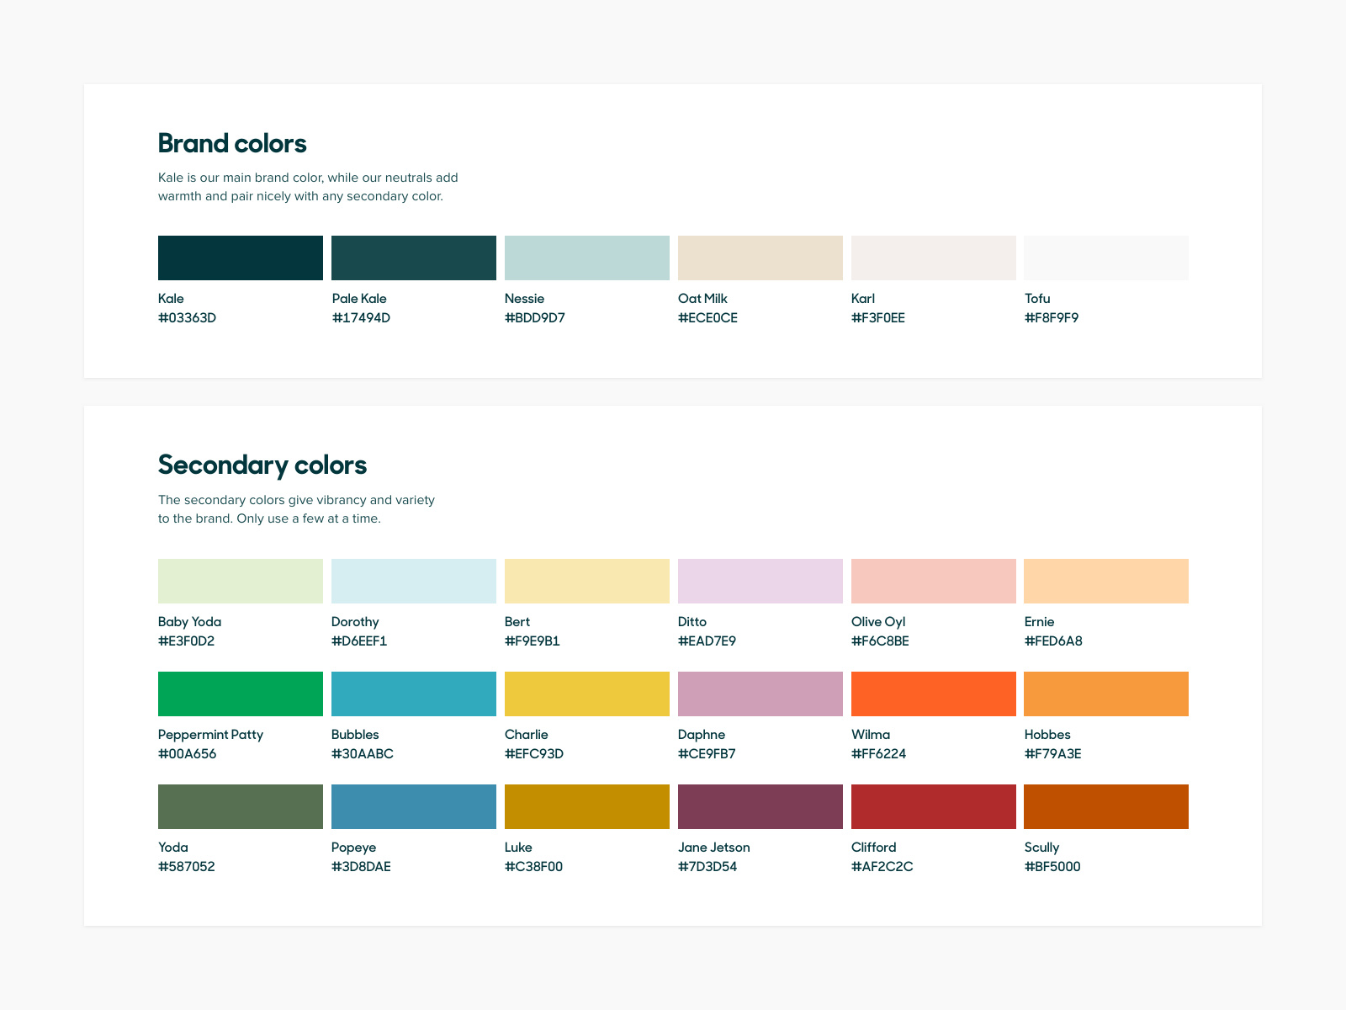Select the Hobbes orange swatch
The height and width of the screenshot is (1010, 1346).
point(1106,694)
